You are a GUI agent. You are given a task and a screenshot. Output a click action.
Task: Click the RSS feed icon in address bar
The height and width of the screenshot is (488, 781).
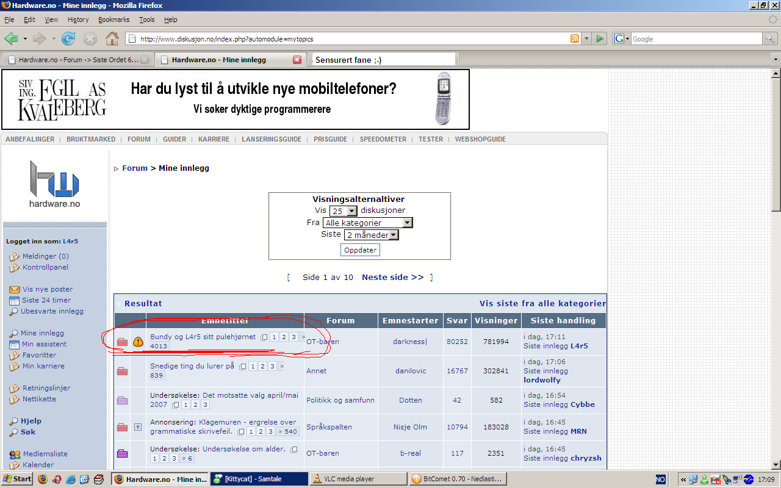point(574,38)
